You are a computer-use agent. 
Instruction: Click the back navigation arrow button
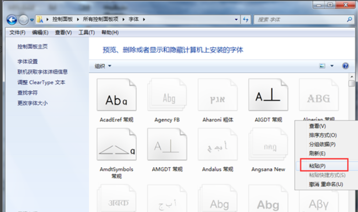point(11,20)
